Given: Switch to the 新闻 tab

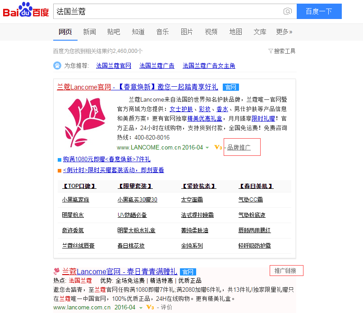Looking at the screenshot, I should [89, 32].
